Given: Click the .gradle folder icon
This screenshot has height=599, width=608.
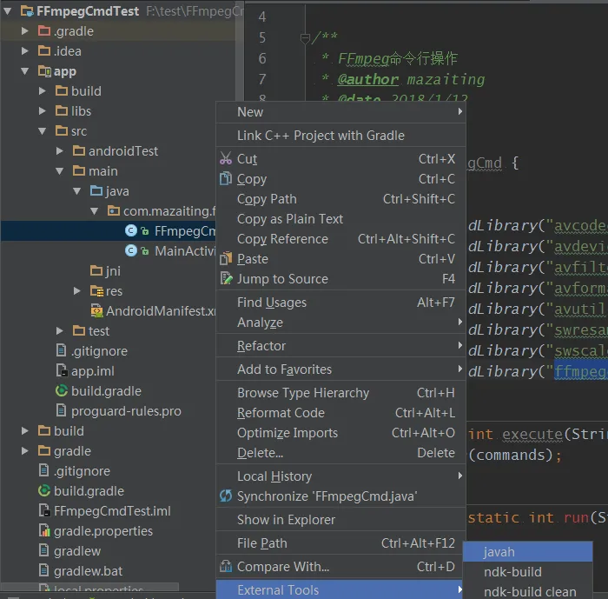Looking at the screenshot, I should point(44,30).
